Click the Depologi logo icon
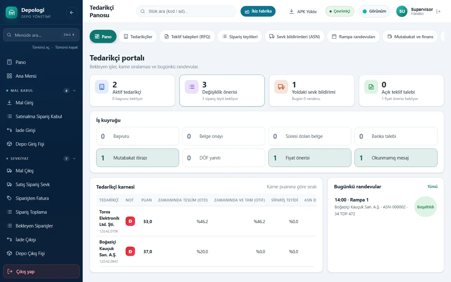The width and height of the screenshot is (451, 282). tap(12, 13)
